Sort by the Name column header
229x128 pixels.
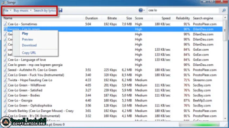[8, 18]
